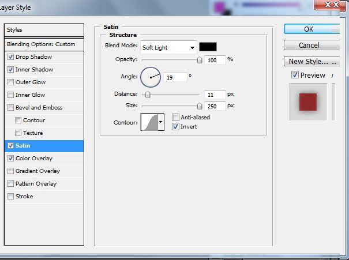Click the Cancel button

pos(309,45)
